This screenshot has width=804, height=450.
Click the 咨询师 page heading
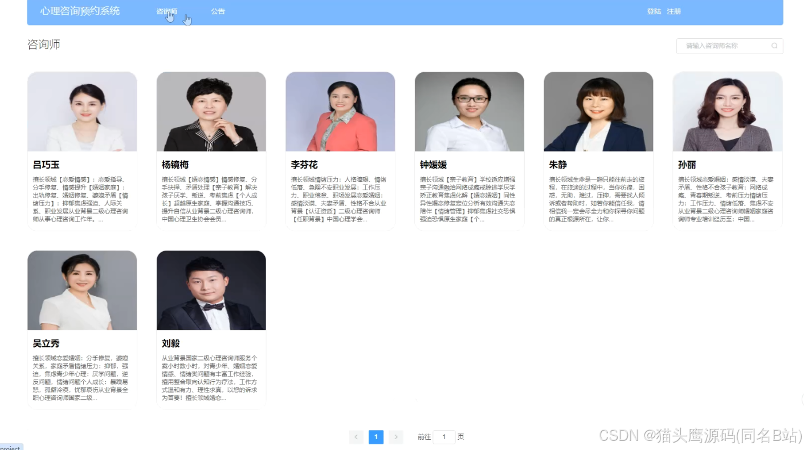(x=44, y=44)
